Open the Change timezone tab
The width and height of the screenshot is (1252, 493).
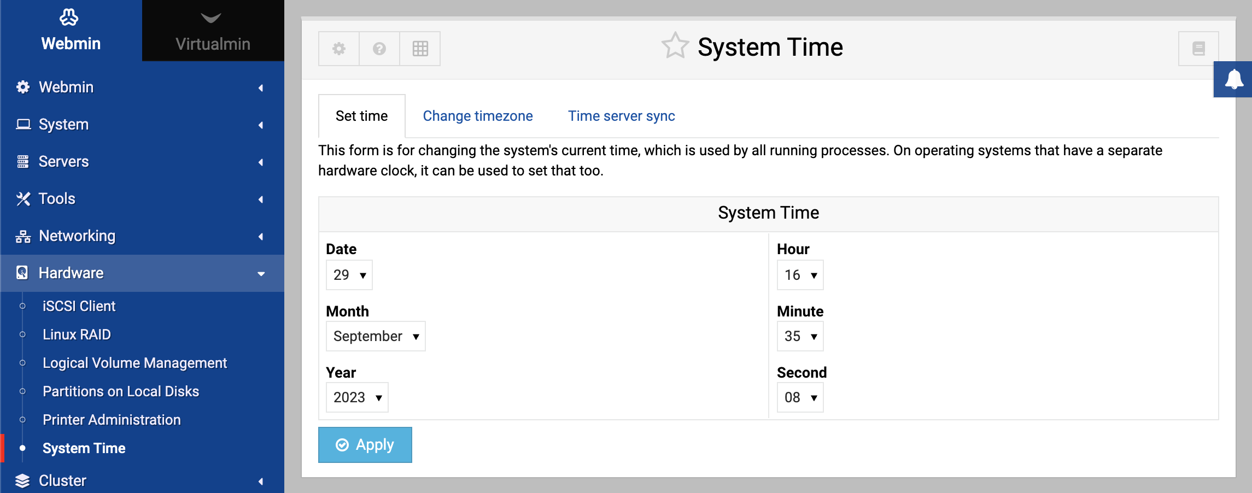[x=478, y=116]
